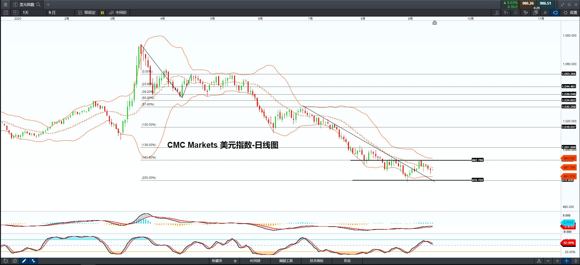
Task: Click the 1,053.268 Fibonacci level label
Action: [569, 74]
